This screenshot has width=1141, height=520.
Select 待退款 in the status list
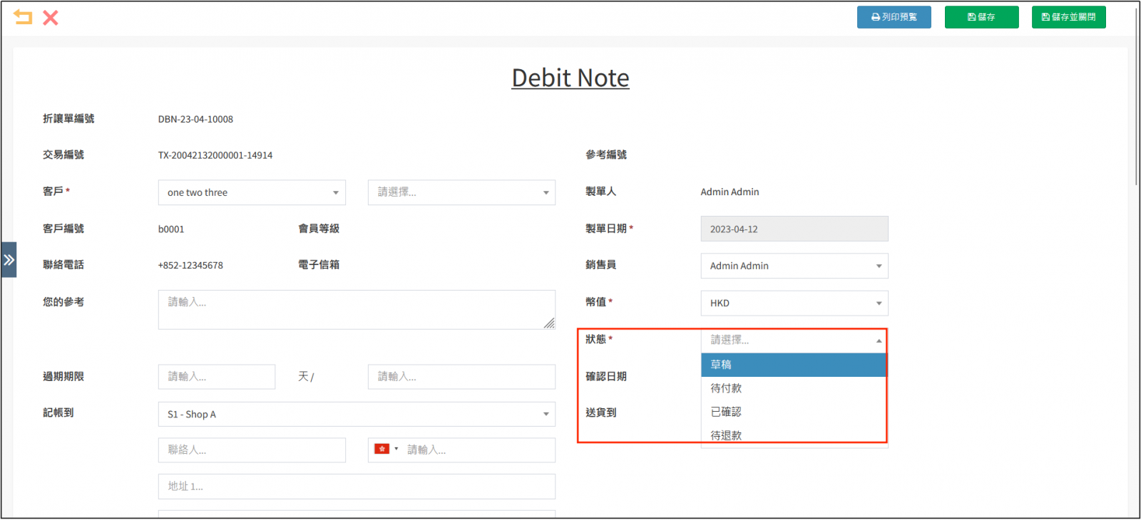[794, 435]
